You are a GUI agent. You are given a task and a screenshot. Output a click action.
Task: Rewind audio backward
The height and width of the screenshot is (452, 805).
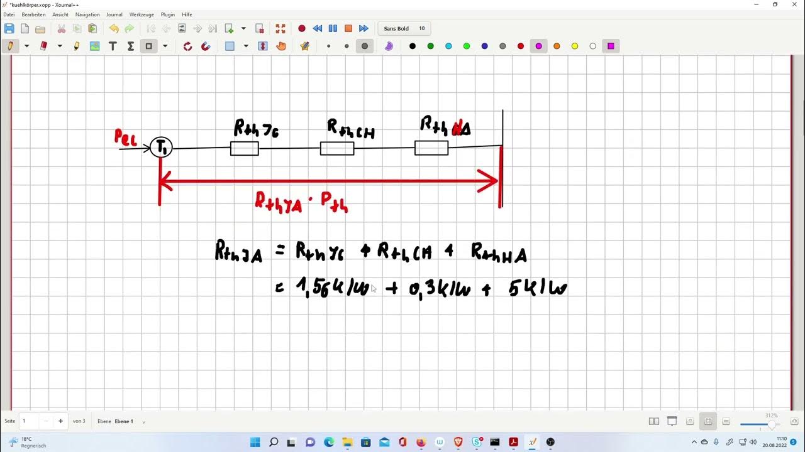(318, 28)
